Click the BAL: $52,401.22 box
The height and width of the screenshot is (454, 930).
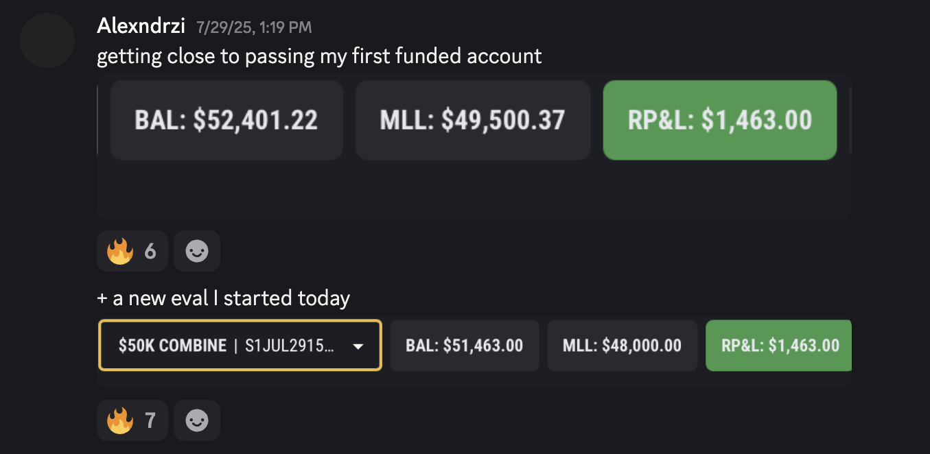[226, 120]
